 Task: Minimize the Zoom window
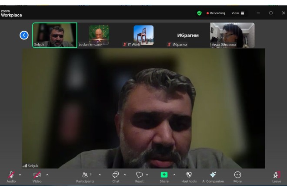coord(258,13)
